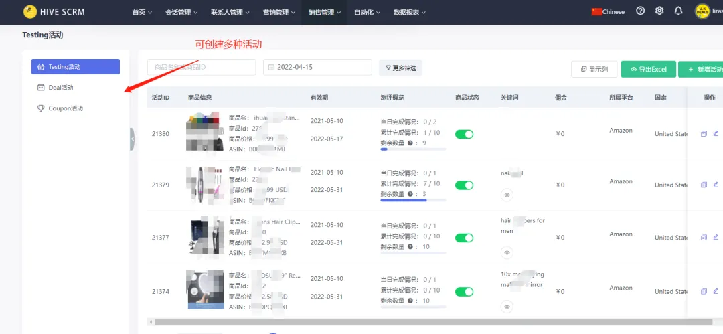Open settings gear in top bar

pyautogui.click(x=659, y=11)
